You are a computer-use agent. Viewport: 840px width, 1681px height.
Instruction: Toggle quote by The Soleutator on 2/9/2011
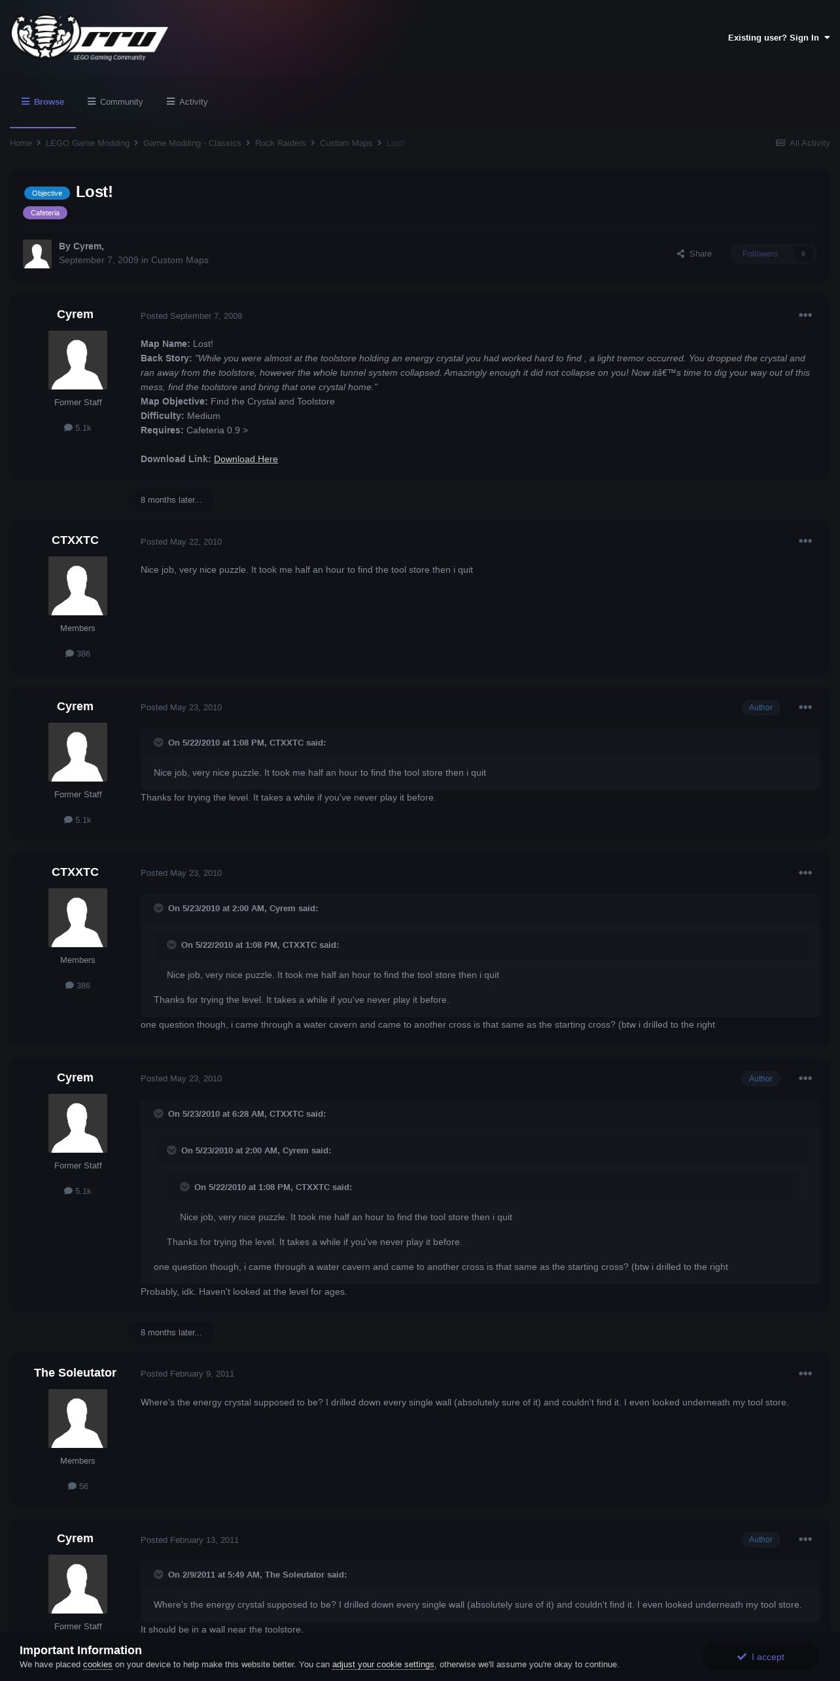tap(158, 1574)
